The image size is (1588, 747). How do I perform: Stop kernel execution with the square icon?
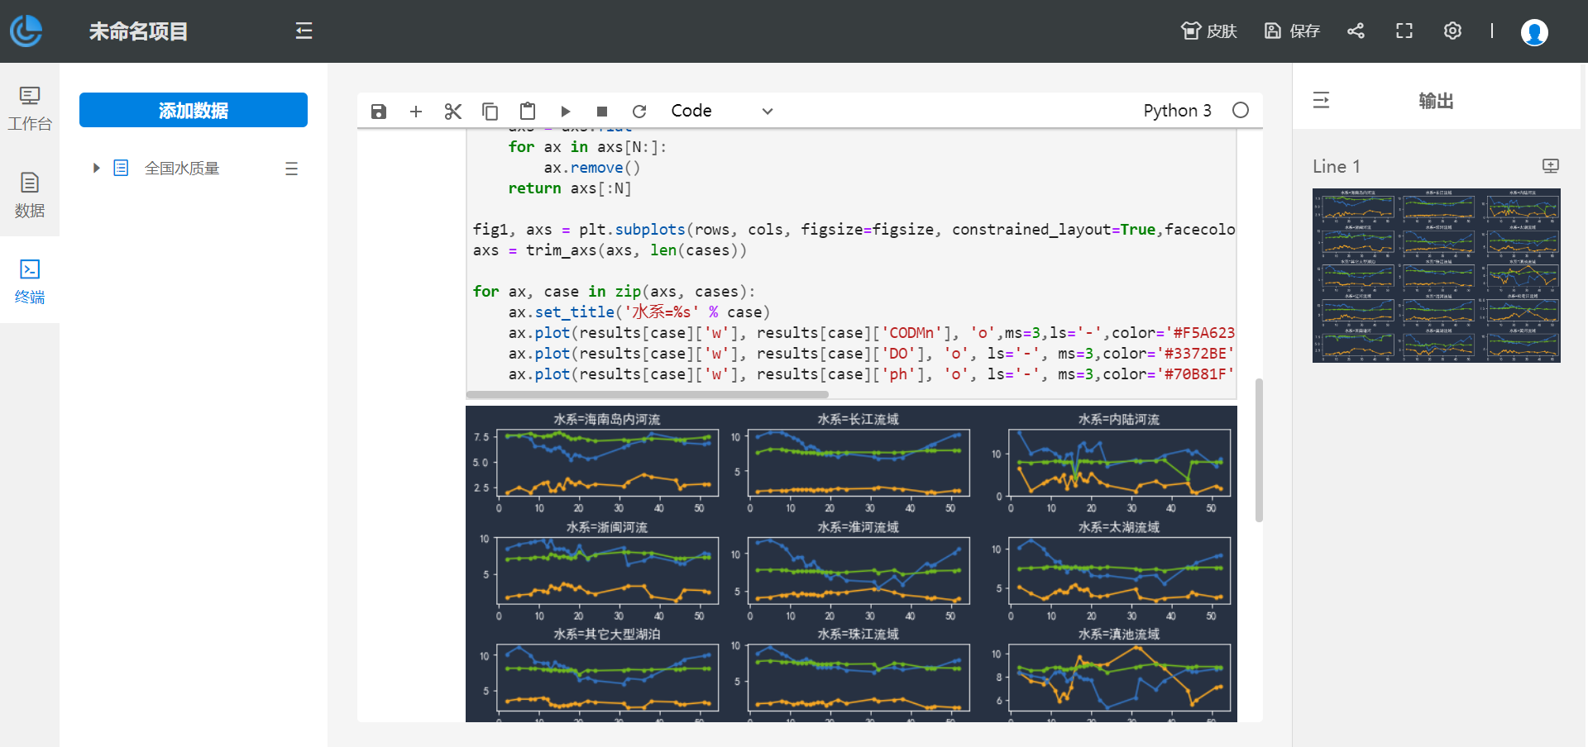pyautogui.click(x=602, y=112)
